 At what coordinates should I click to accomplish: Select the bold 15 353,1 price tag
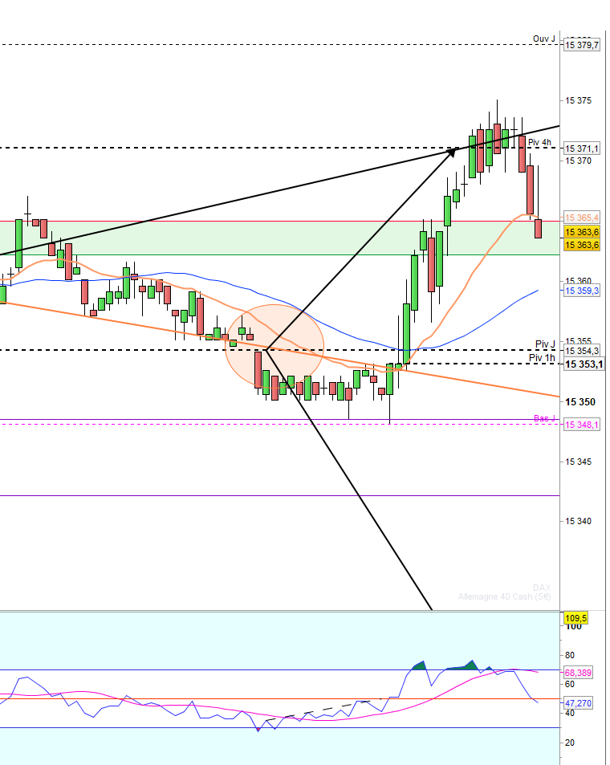tap(584, 364)
